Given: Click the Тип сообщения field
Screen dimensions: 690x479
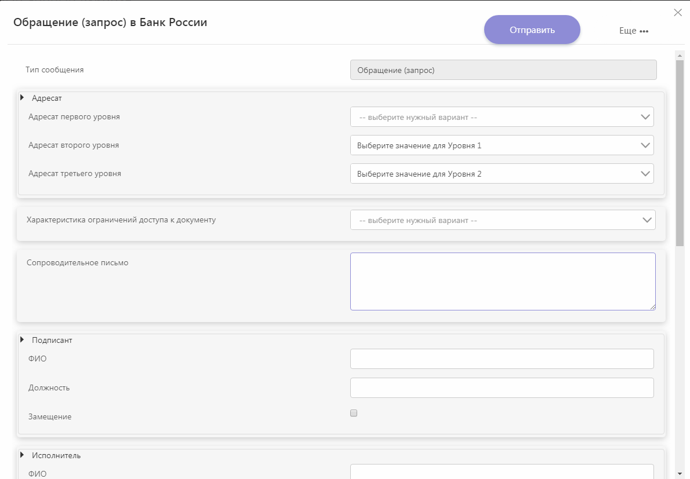Looking at the screenshot, I should pos(503,70).
